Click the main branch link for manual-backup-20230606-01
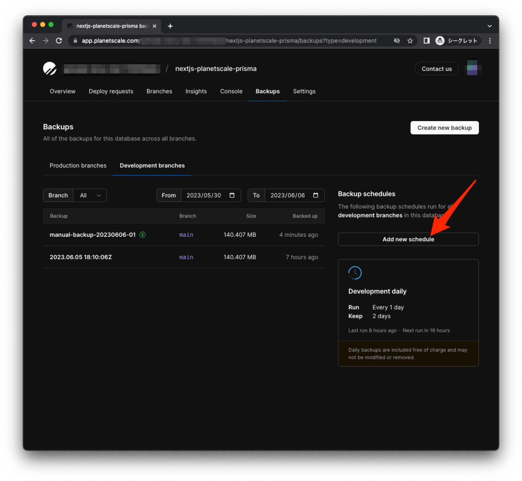 click(x=186, y=235)
